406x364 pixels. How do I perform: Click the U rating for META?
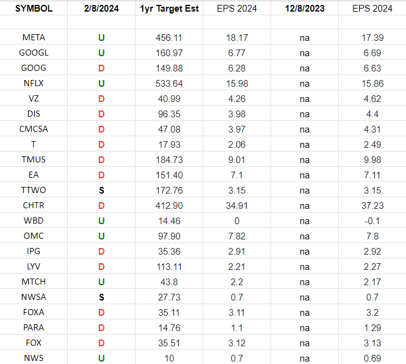click(101, 38)
